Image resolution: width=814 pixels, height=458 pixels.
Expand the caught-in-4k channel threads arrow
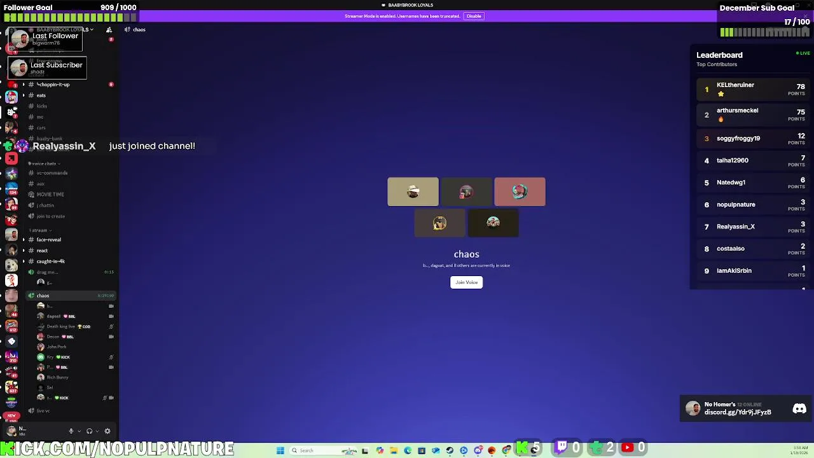(x=24, y=261)
